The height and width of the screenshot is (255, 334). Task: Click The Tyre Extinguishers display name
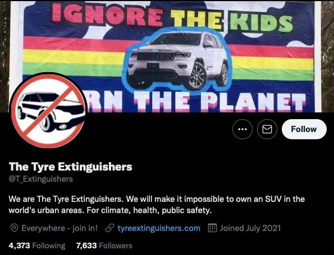(71, 167)
